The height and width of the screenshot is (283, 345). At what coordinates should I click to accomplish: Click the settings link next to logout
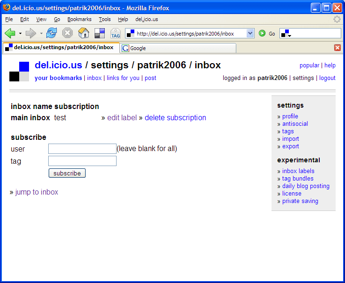(x=303, y=78)
